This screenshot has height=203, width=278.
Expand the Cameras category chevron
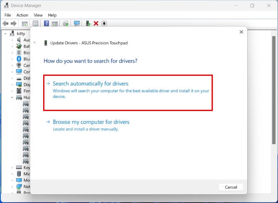[x=12, y=65]
